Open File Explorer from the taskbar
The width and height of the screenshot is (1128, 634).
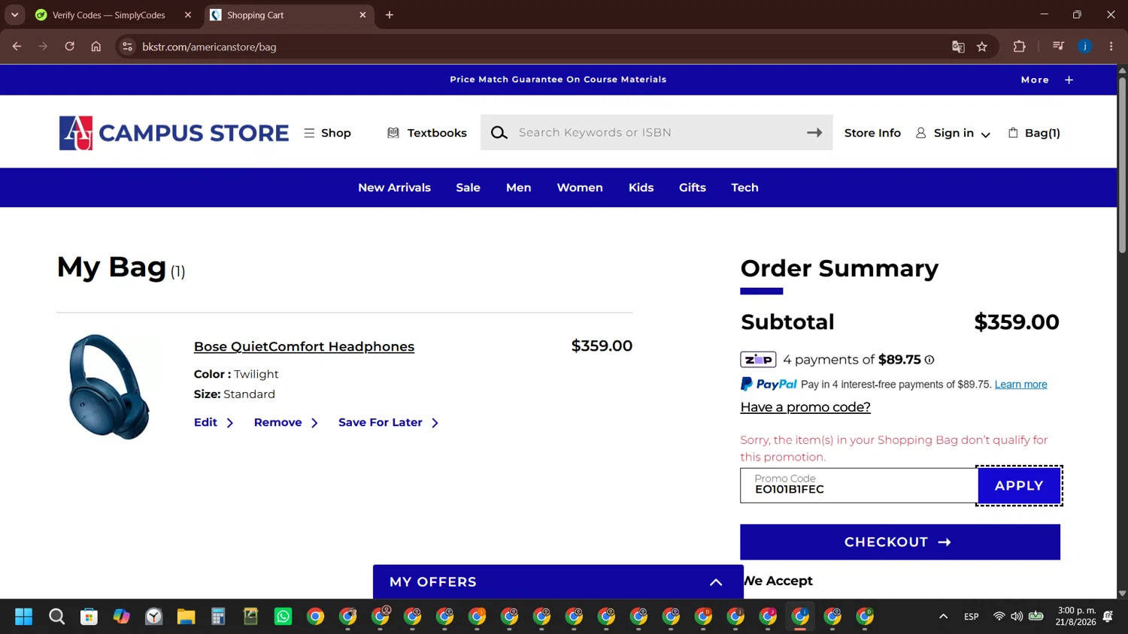[186, 617]
